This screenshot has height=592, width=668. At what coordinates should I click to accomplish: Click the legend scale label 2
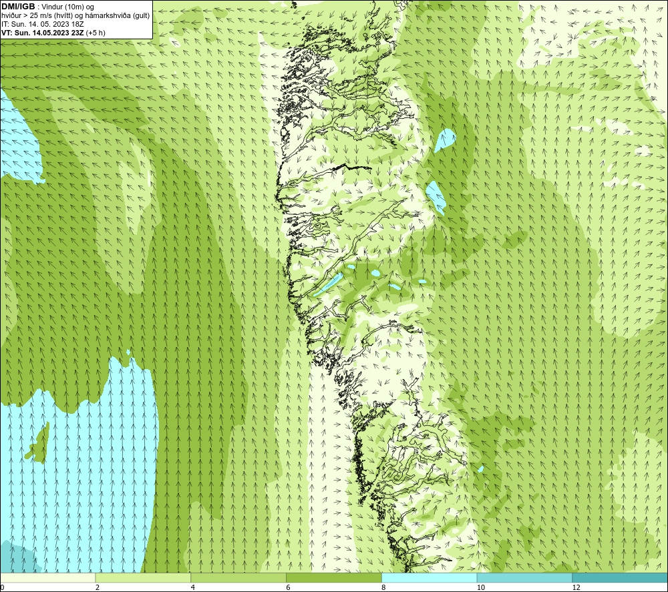pos(98,587)
